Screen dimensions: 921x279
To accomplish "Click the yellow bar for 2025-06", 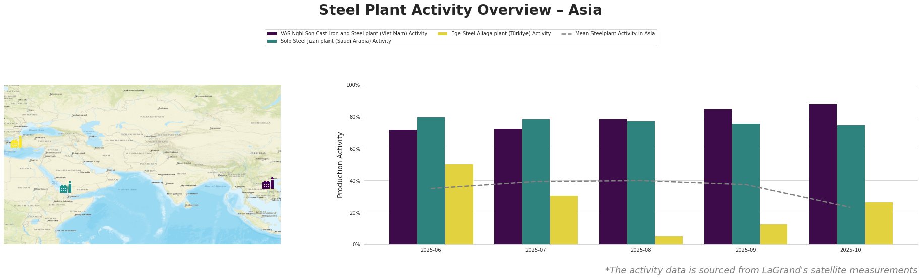I will [459, 204].
